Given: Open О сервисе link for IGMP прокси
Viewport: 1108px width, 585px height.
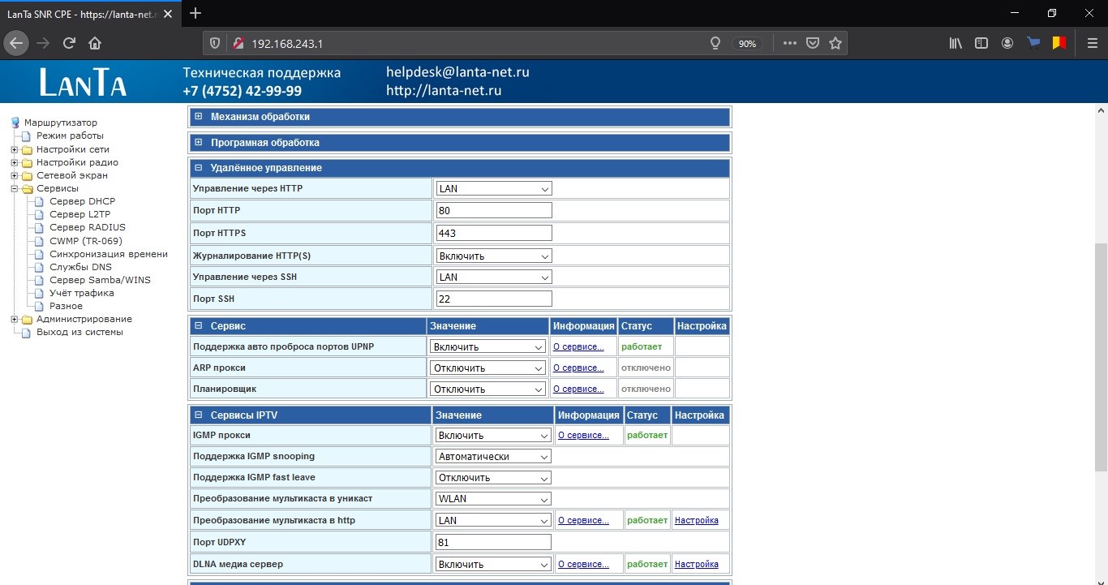Looking at the screenshot, I should tap(583, 436).
